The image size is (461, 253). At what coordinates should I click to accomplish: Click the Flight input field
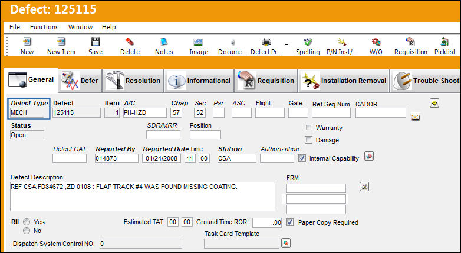click(x=270, y=113)
